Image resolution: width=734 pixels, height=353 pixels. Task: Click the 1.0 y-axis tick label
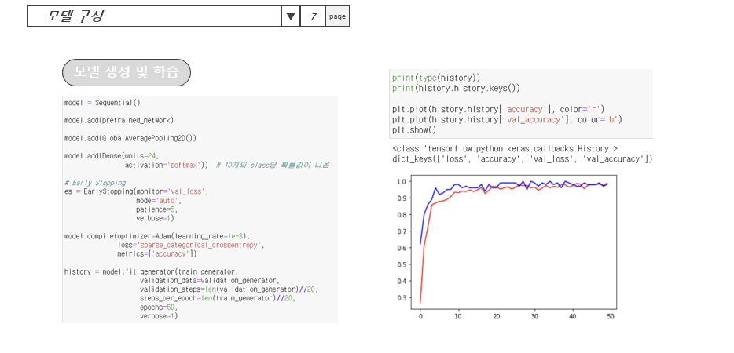pos(402,181)
